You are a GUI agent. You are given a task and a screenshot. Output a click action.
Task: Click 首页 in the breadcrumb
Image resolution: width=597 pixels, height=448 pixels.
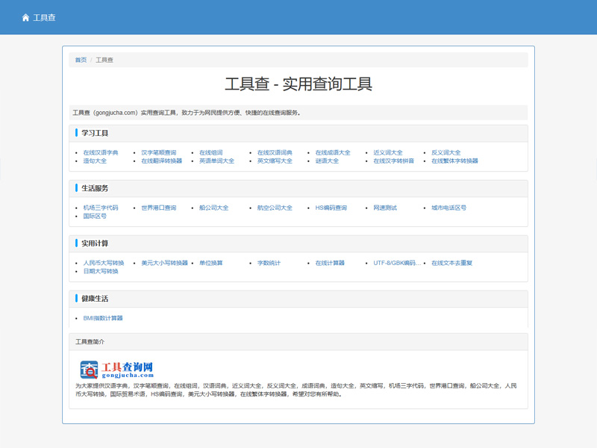pos(81,60)
